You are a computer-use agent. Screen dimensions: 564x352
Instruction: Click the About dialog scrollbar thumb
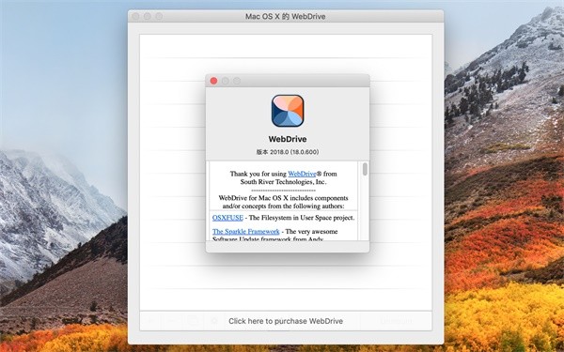[365, 169]
